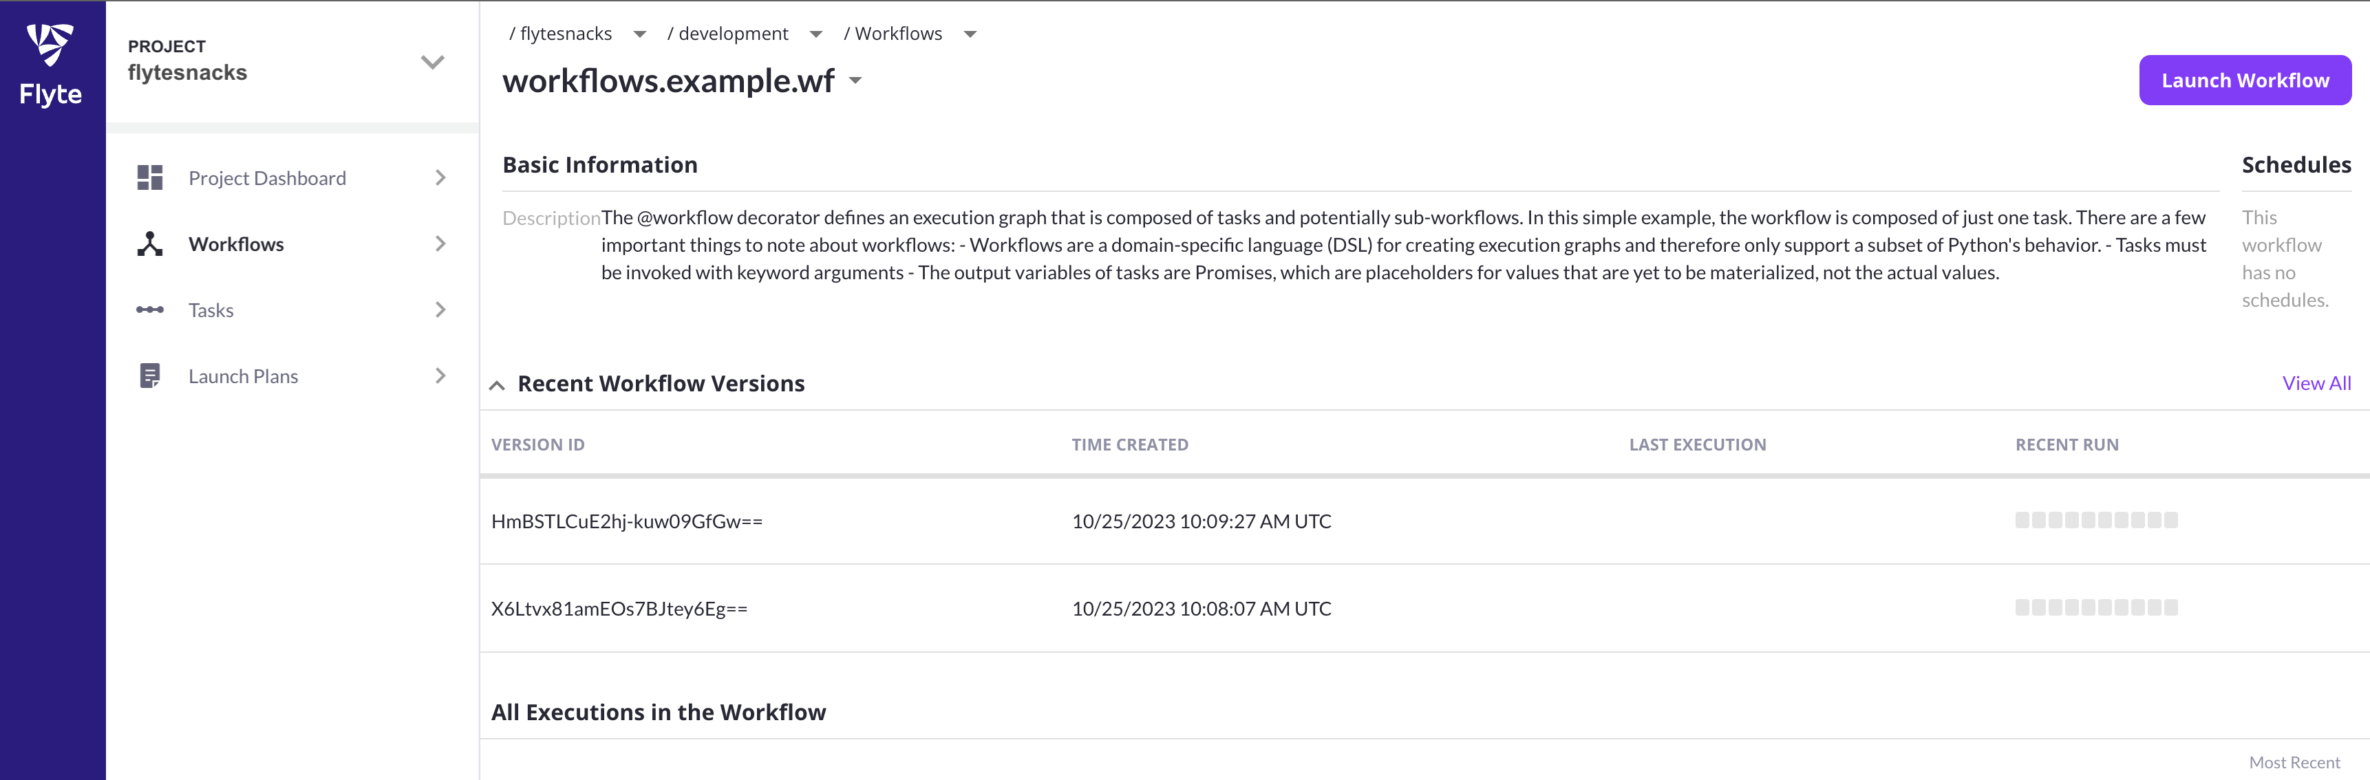
Task: Click the Project Dashboard row arrow
Action: pyautogui.click(x=440, y=177)
